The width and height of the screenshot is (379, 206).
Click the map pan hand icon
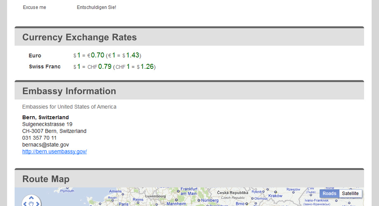tap(31, 204)
